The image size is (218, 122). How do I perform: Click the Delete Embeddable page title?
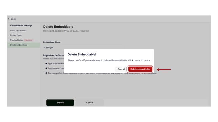(58, 27)
